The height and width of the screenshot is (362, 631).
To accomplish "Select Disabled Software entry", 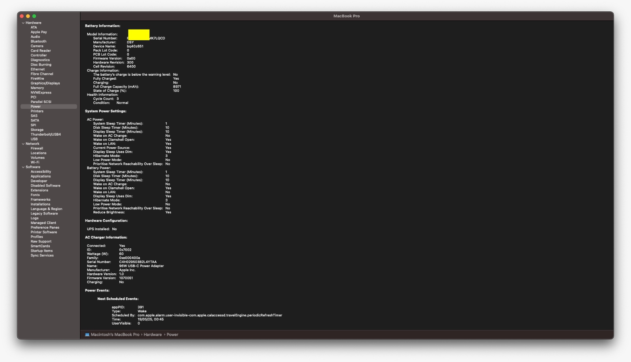I will click(46, 186).
